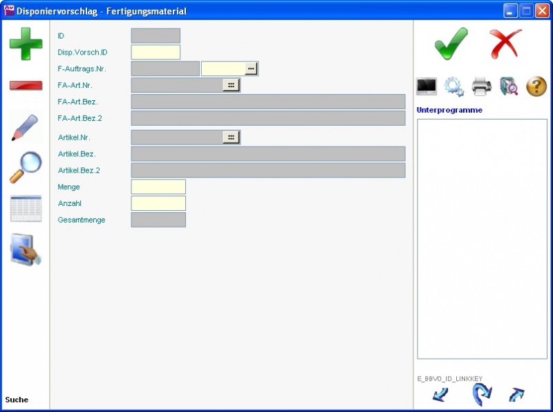Screen dimensions: 553x412
Task: Click the blue circular refresh arrow icon
Action: click(481, 395)
